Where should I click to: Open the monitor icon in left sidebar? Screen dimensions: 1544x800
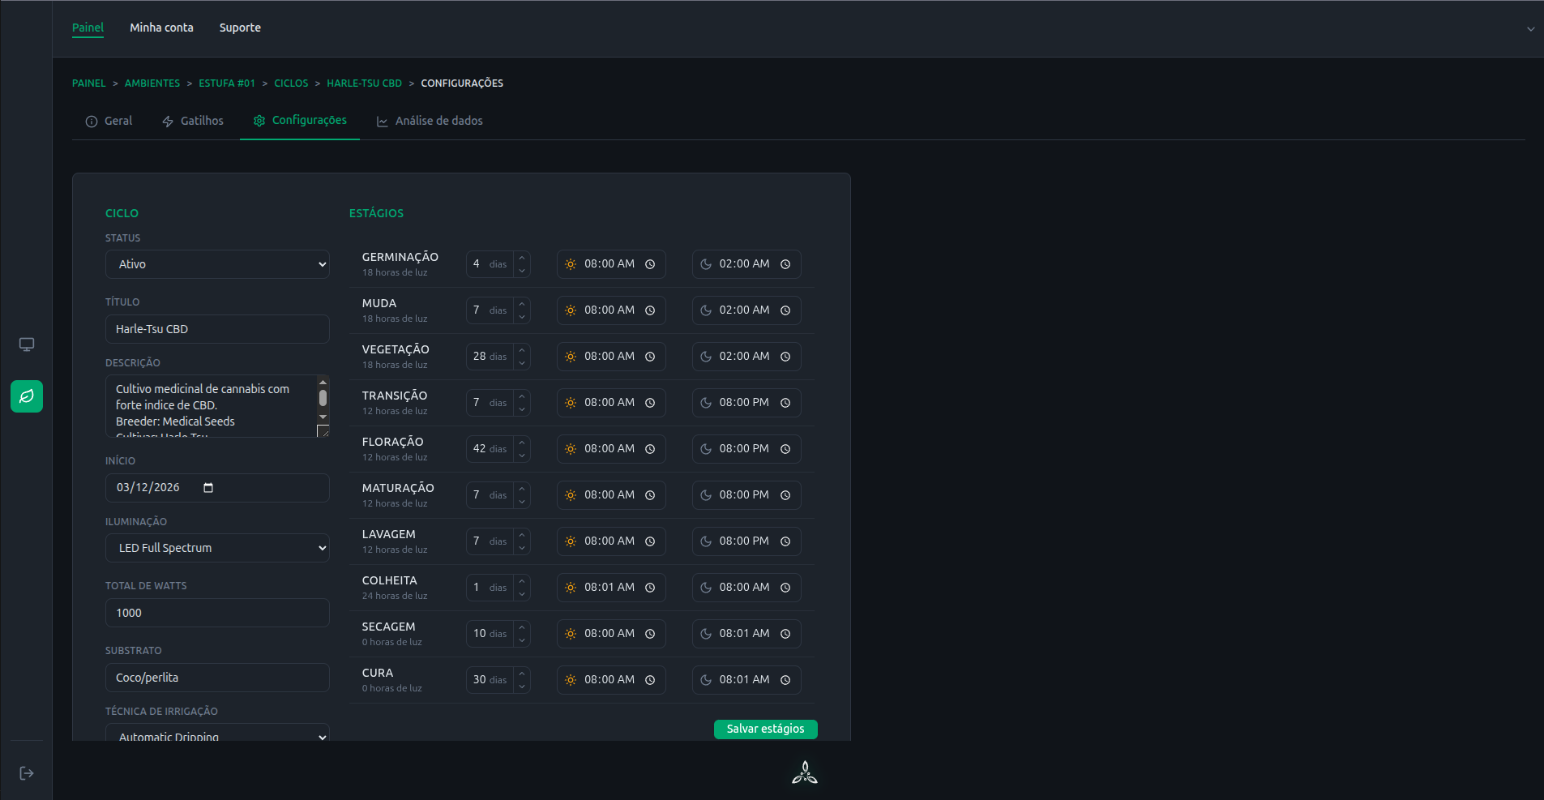pyautogui.click(x=27, y=344)
